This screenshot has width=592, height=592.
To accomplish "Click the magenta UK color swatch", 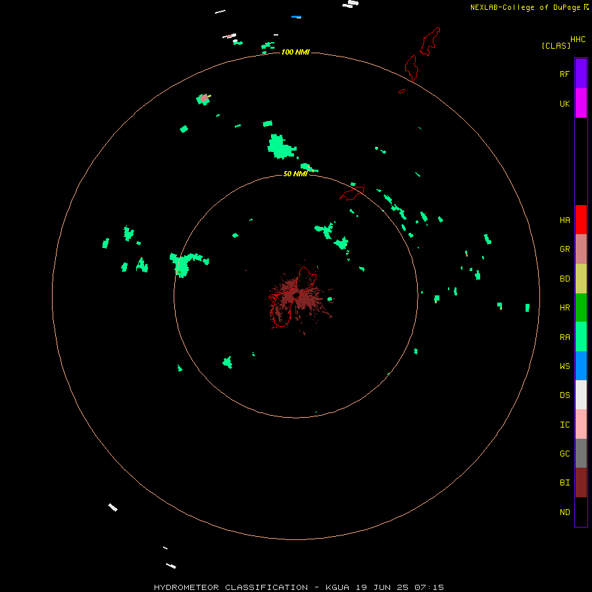I will (x=581, y=103).
